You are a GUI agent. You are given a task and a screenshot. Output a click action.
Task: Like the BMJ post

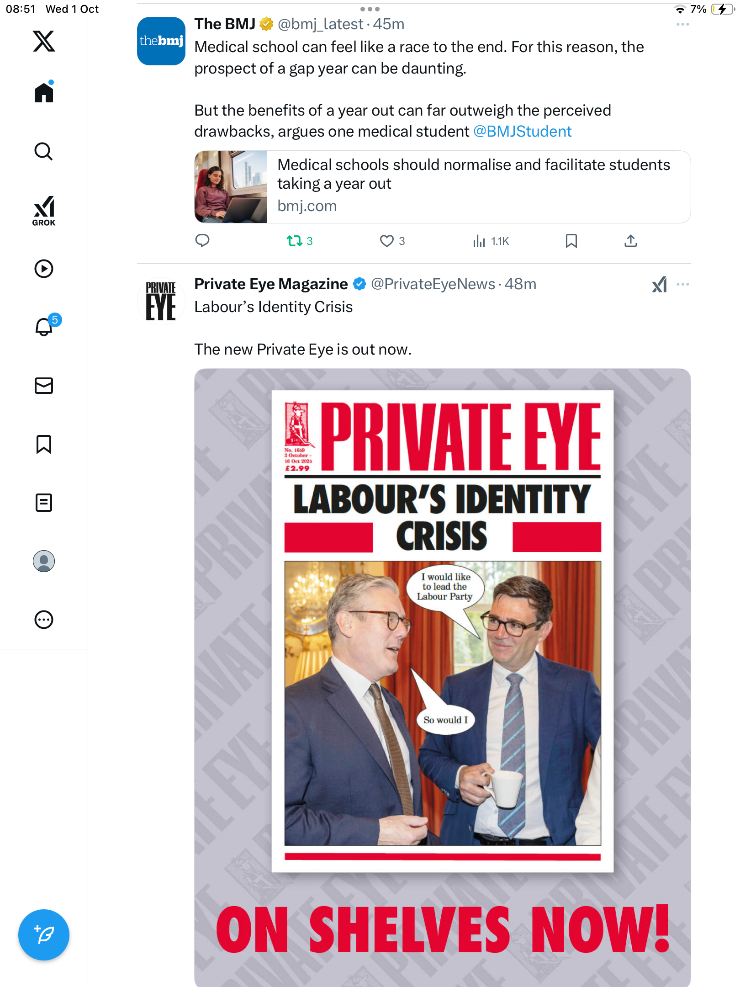pos(387,241)
